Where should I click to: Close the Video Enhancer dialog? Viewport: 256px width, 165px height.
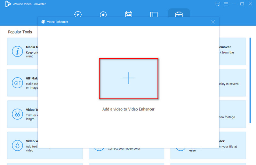(x=213, y=22)
